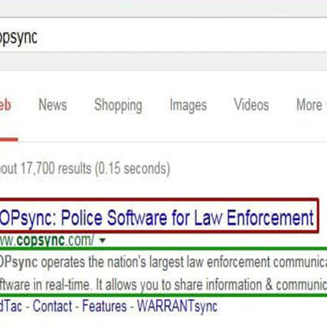This screenshot has width=327, height=327.
Task: Open the WARRANTsync sitelink
Action: [x=177, y=307]
